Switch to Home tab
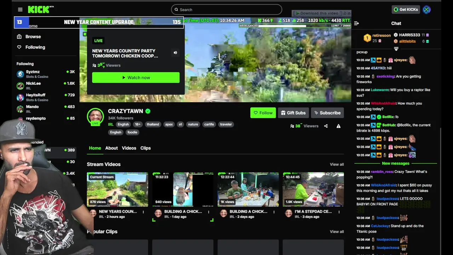 tap(95, 148)
